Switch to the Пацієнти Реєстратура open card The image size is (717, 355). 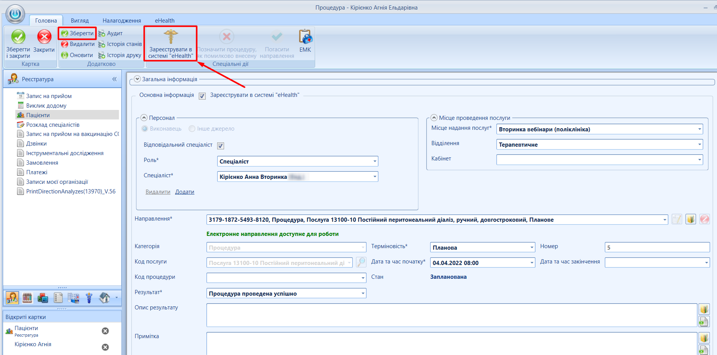(27, 331)
